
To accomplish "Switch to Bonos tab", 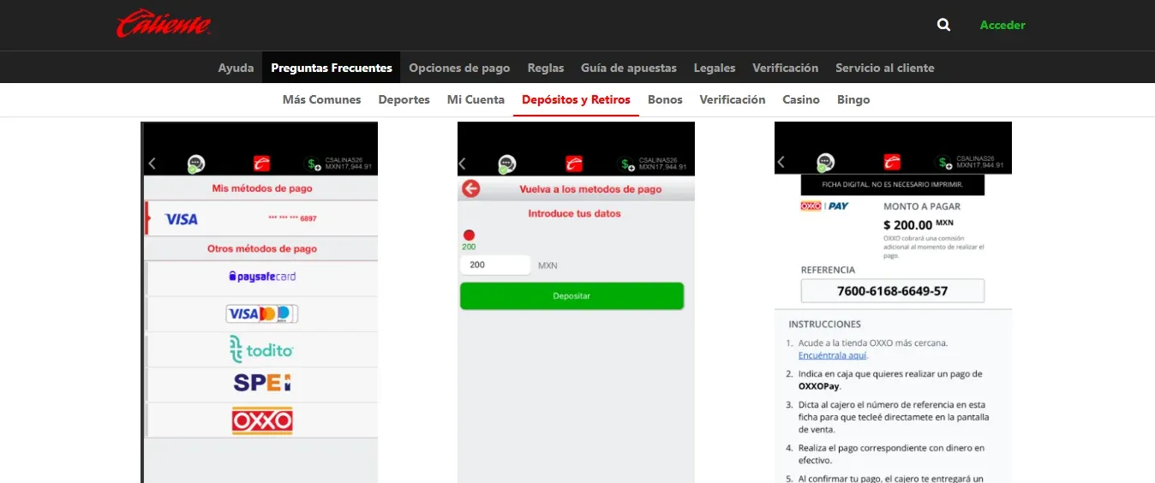I will [x=665, y=99].
